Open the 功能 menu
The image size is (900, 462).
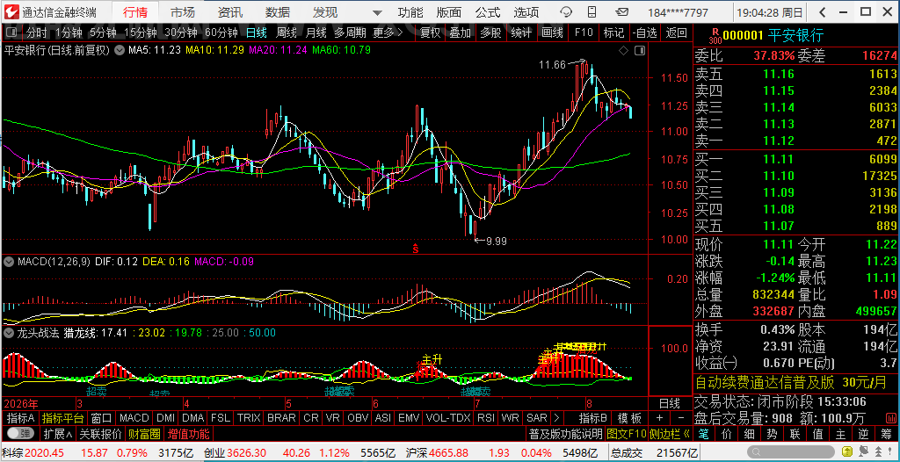[410, 12]
